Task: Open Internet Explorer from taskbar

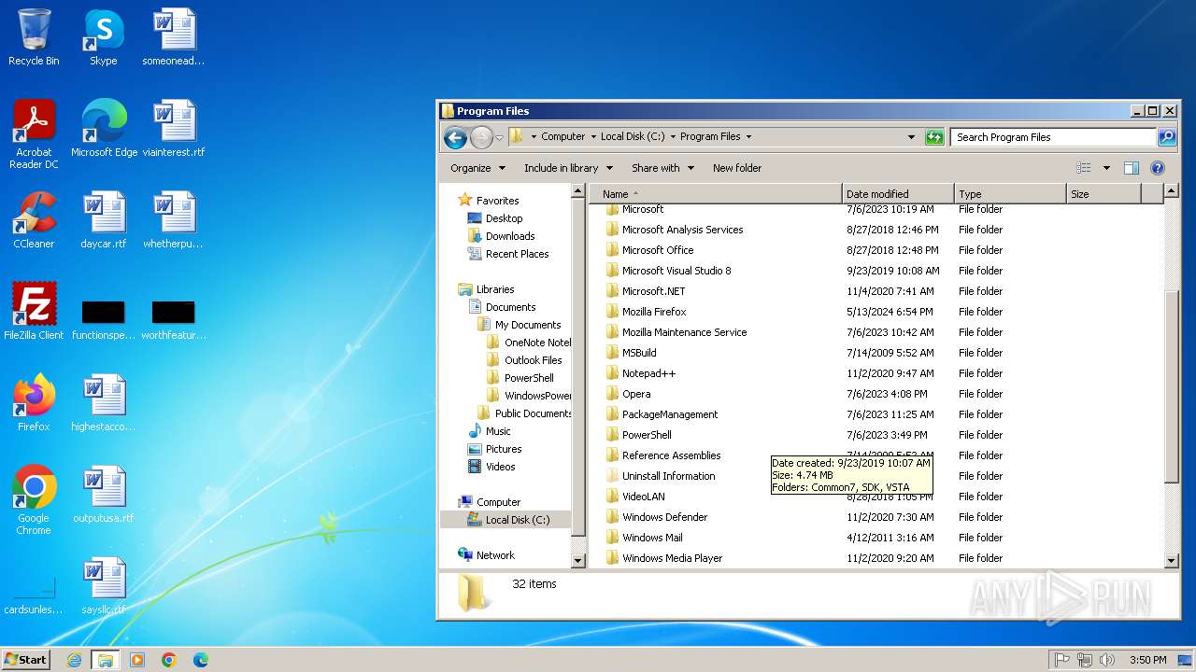Action: coord(74,660)
